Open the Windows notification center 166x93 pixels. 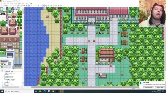coord(163,91)
